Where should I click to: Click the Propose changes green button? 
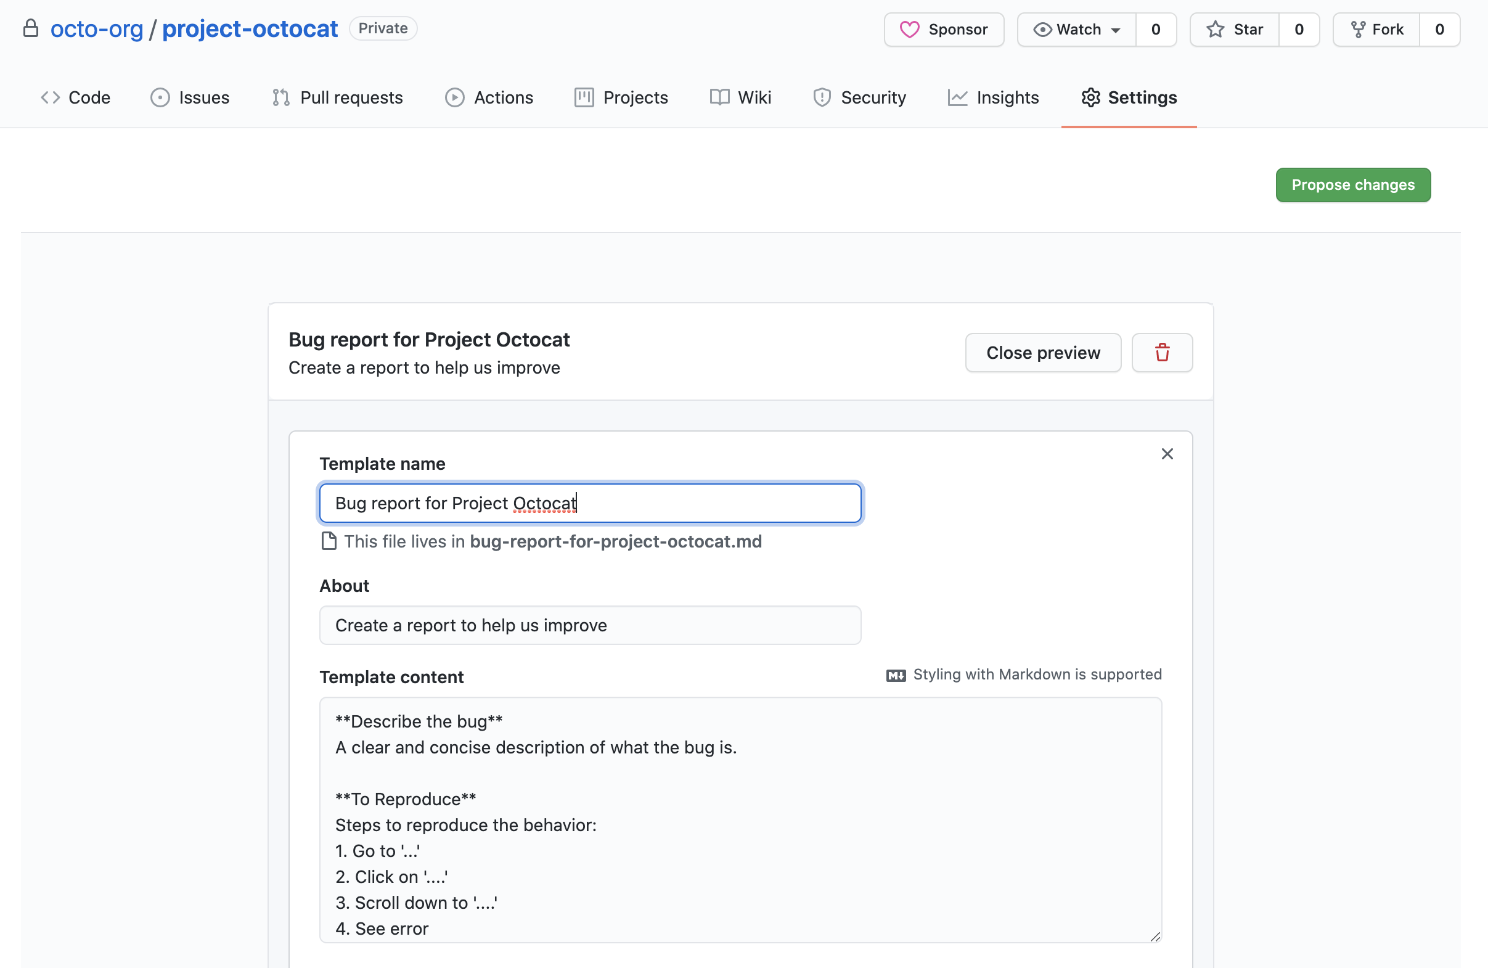click(x=1354, y=184)
